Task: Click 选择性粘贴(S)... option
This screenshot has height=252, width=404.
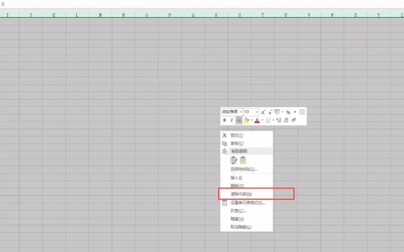Action: click(x=244, y=169)
